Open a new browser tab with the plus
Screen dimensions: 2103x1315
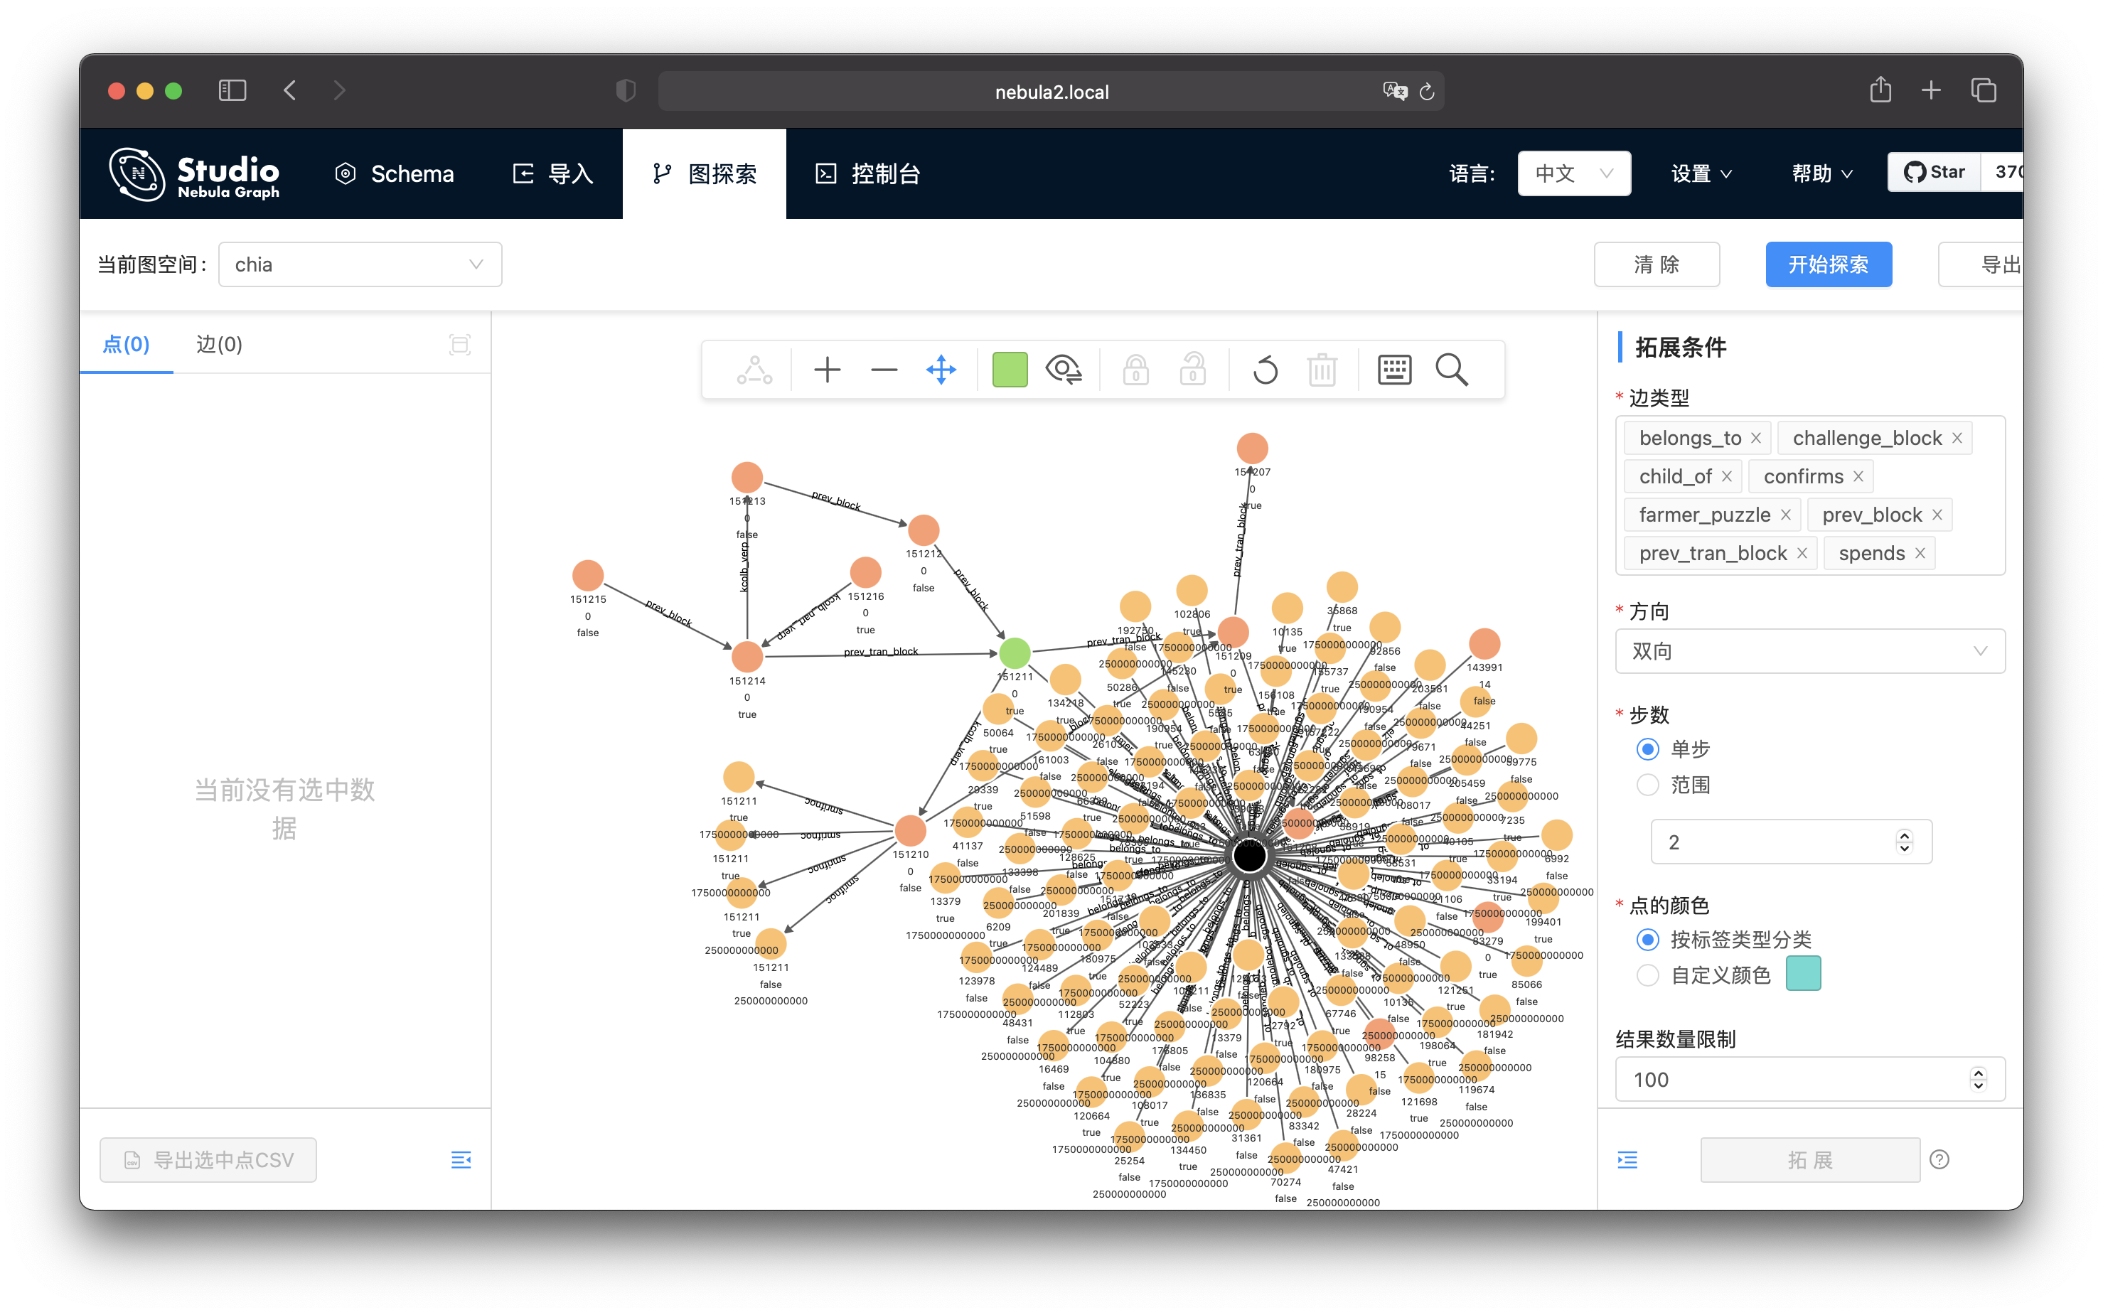[x=1931, y=90]
